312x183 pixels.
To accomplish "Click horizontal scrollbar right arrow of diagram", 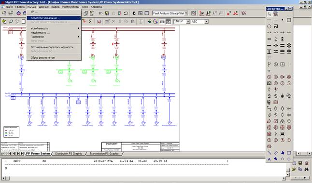I will pyautogui.click(x=310, y=154).
